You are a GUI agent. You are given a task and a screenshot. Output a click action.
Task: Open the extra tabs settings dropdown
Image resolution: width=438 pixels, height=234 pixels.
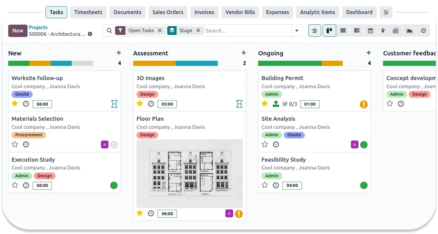point(386,12)
